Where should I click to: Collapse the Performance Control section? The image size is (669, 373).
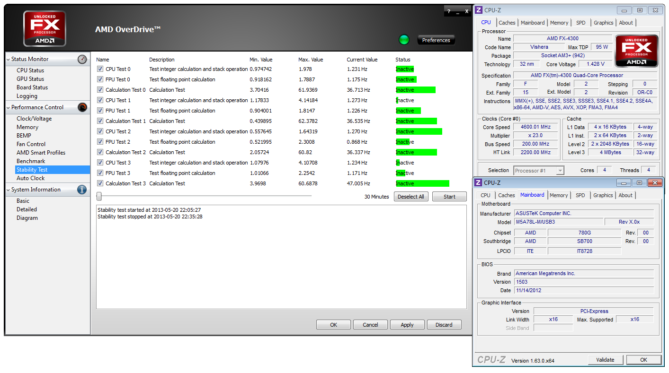click(x=9, y=107)
